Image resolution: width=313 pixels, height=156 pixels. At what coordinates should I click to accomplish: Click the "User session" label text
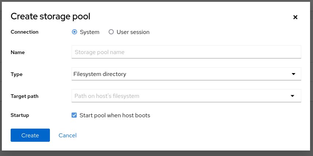133,32
